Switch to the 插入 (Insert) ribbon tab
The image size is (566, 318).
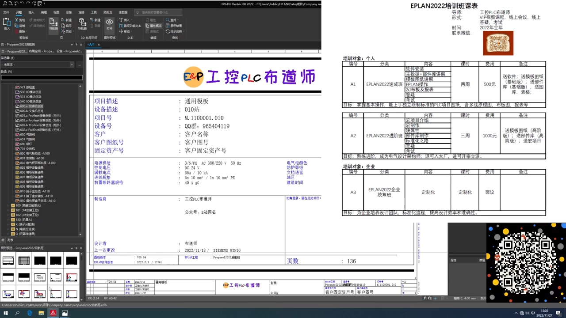point(31,12)
